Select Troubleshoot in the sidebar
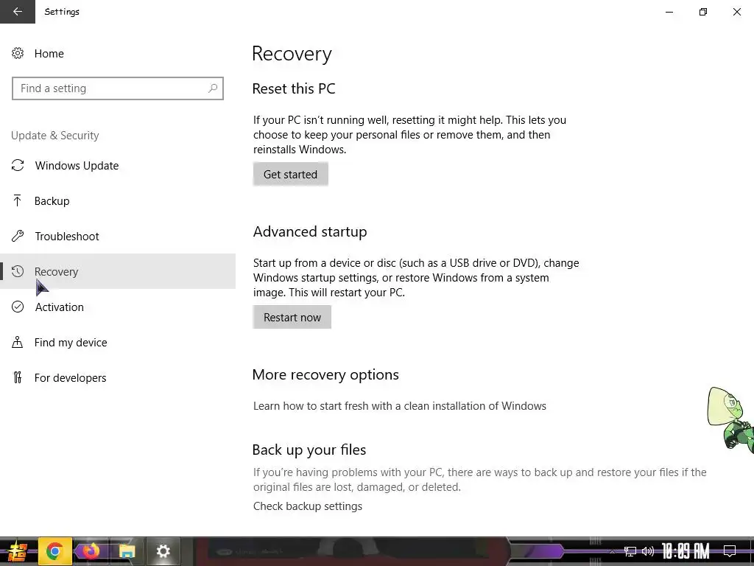The width and height of the screenshot is (754, 566). click(x=118, y=236)
